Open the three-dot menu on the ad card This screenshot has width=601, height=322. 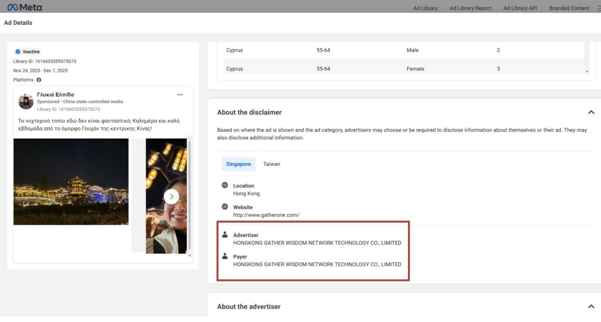click(180, 95)
